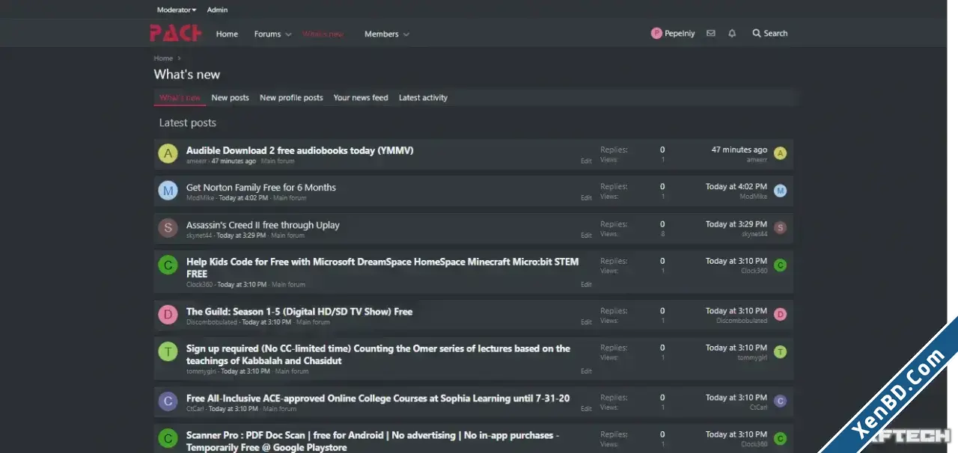
Task: Open the Audible Download 2 free audiobooks thread
Action: coord(300,150)
